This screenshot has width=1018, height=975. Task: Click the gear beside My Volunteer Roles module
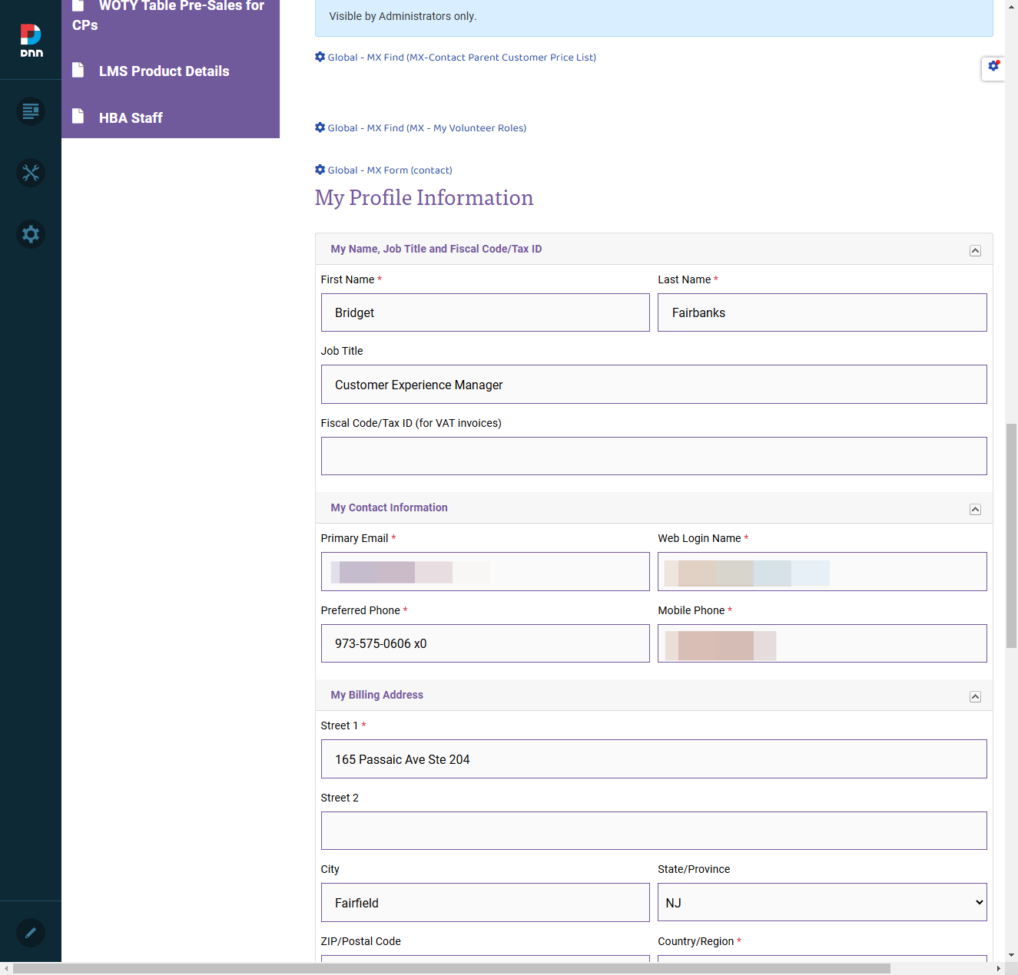click(320, 127)
